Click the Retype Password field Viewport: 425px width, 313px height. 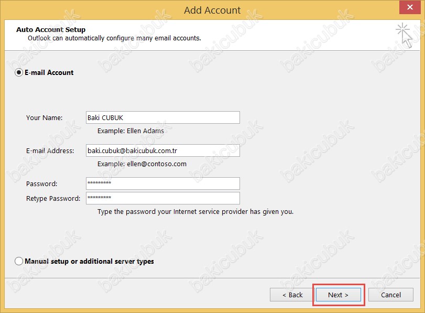point(163,198)
